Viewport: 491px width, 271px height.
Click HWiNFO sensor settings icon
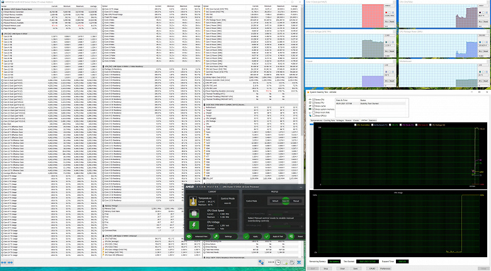coord(292,262)
